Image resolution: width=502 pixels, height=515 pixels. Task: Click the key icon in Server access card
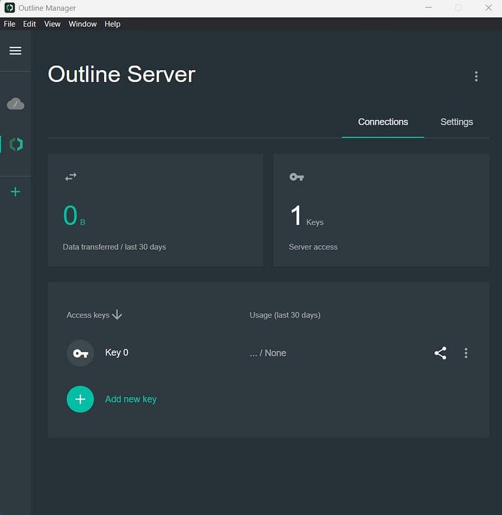tap(296, 177)
